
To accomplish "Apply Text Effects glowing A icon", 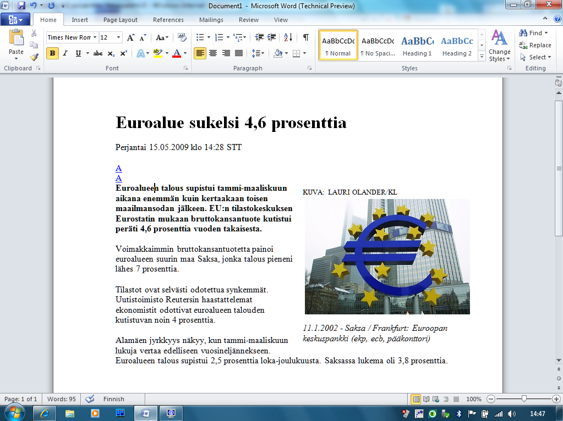I will (140, 53).
